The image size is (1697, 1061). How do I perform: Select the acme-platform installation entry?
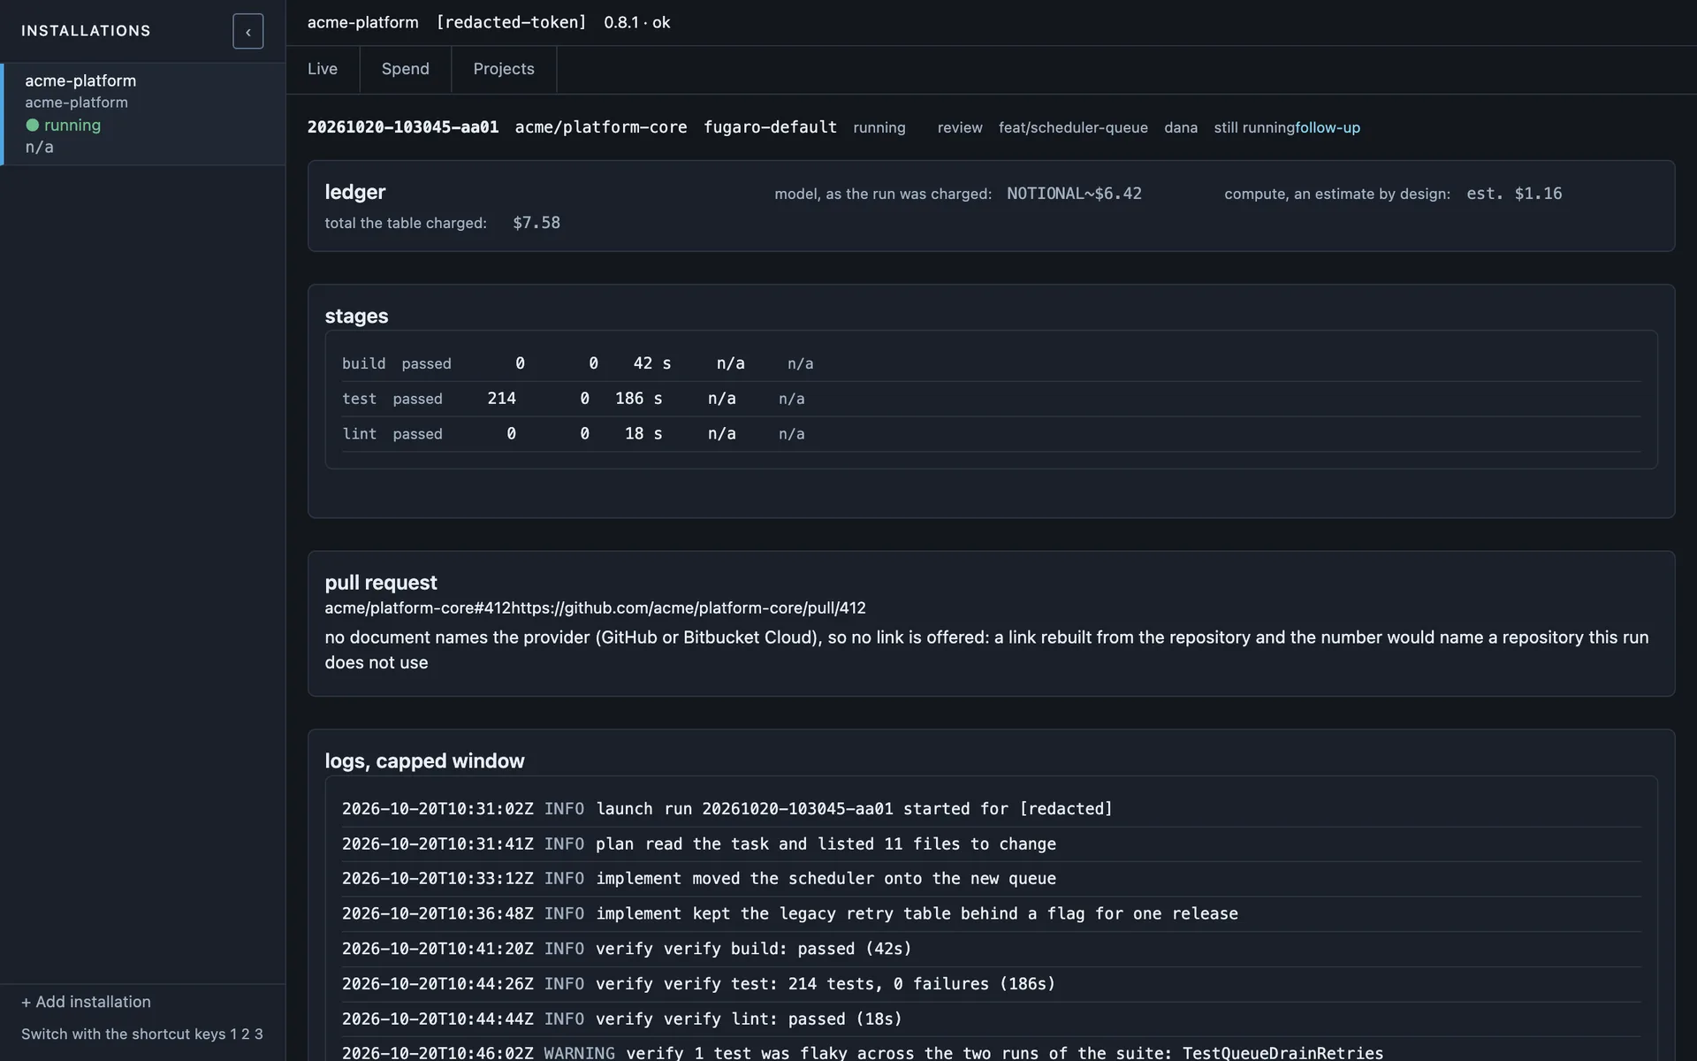144,114
